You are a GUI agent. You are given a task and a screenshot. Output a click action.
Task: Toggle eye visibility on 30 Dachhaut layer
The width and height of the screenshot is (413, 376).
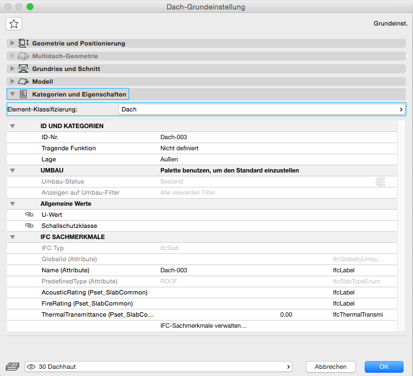pos(31,367)
